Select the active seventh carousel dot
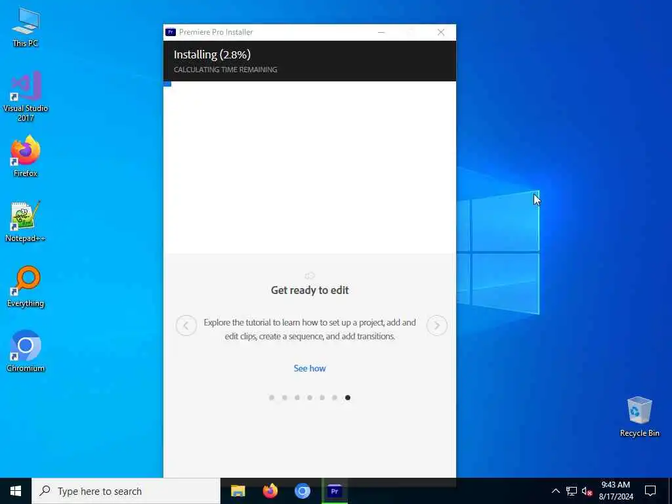Screen dimensions: 672x504 point(348,398)
